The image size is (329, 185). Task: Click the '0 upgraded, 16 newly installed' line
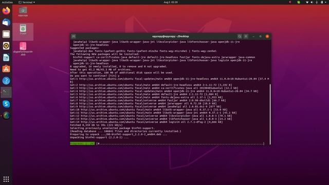pos(119,66)
